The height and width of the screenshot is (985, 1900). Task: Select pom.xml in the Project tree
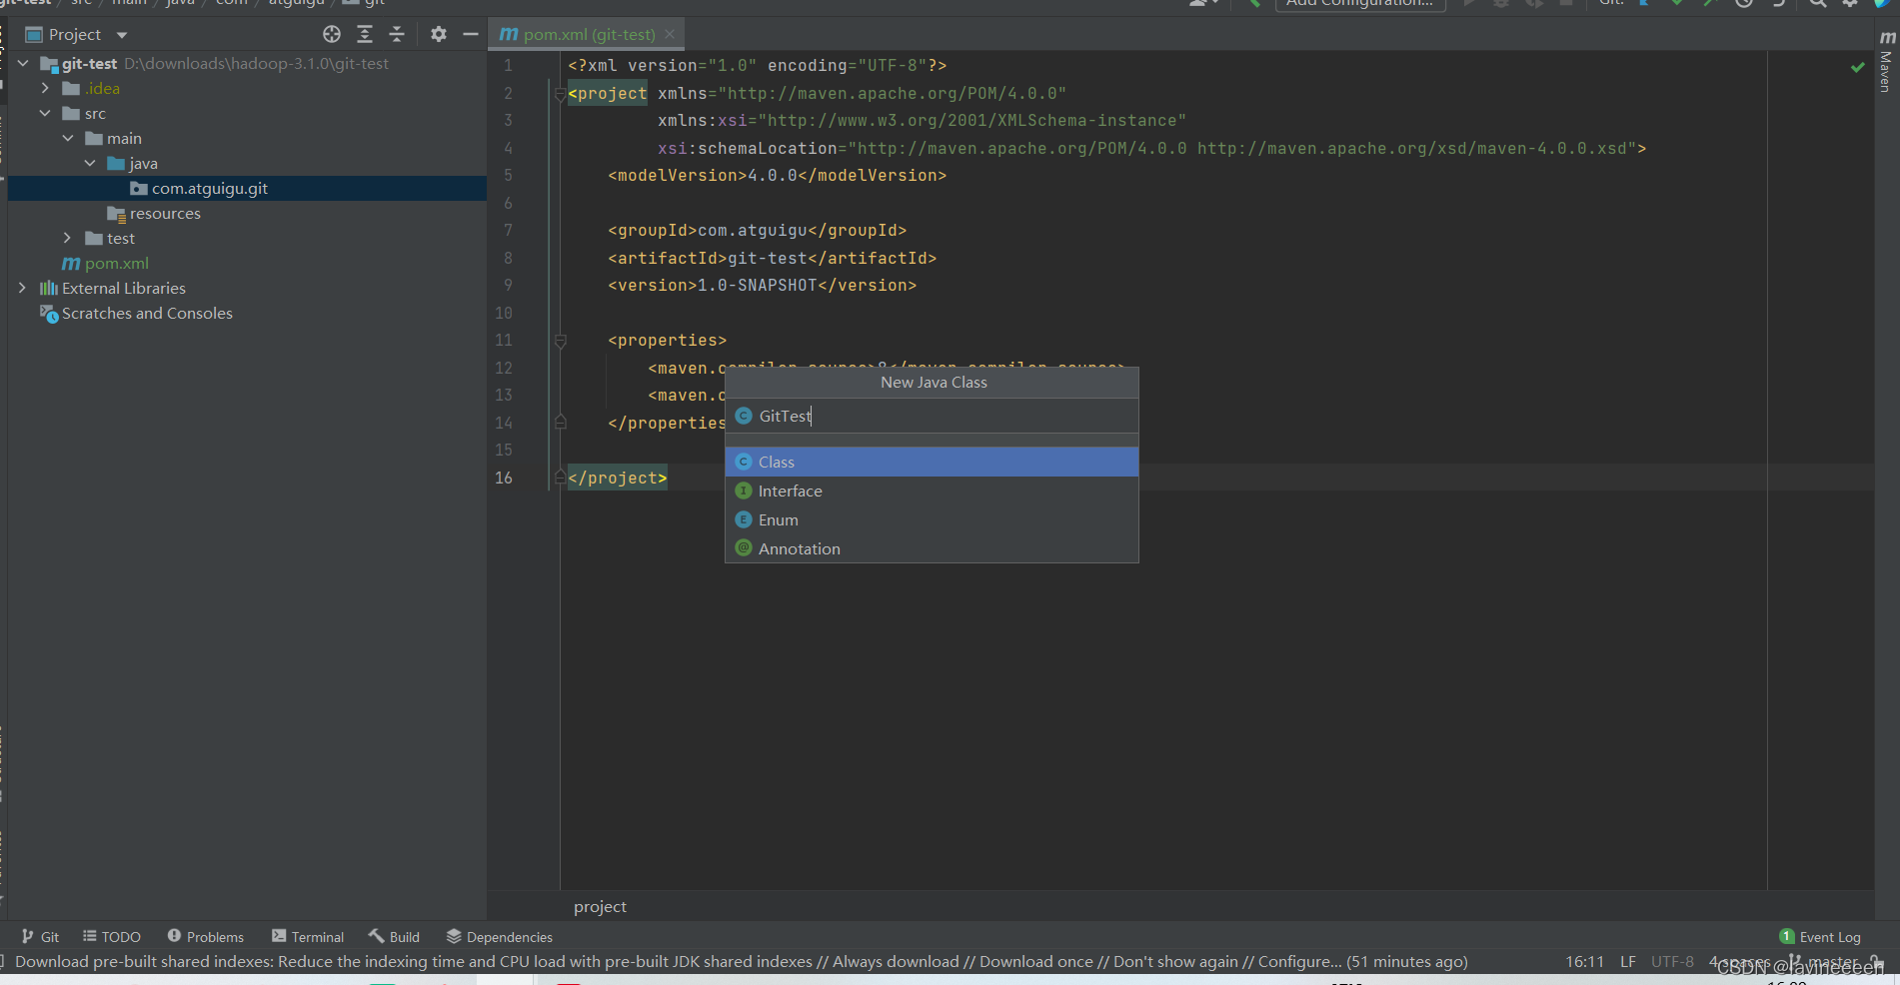click(x=106, y=263)
